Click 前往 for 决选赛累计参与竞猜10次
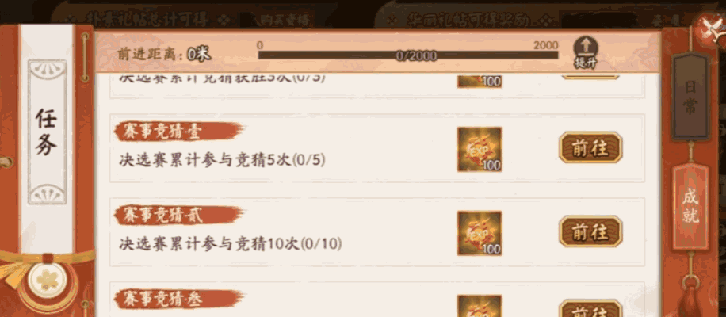This screenshot has width=726, height=317. coord(590,231)
